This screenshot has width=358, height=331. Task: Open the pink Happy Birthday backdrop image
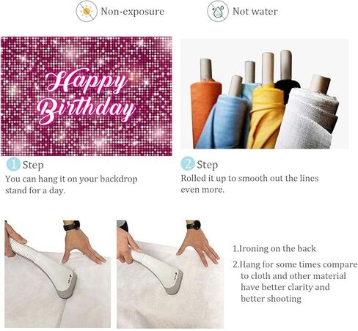(x=87, y=96)
